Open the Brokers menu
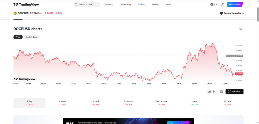259x124 pixels. pyautogui.click(x=156, y=5)
